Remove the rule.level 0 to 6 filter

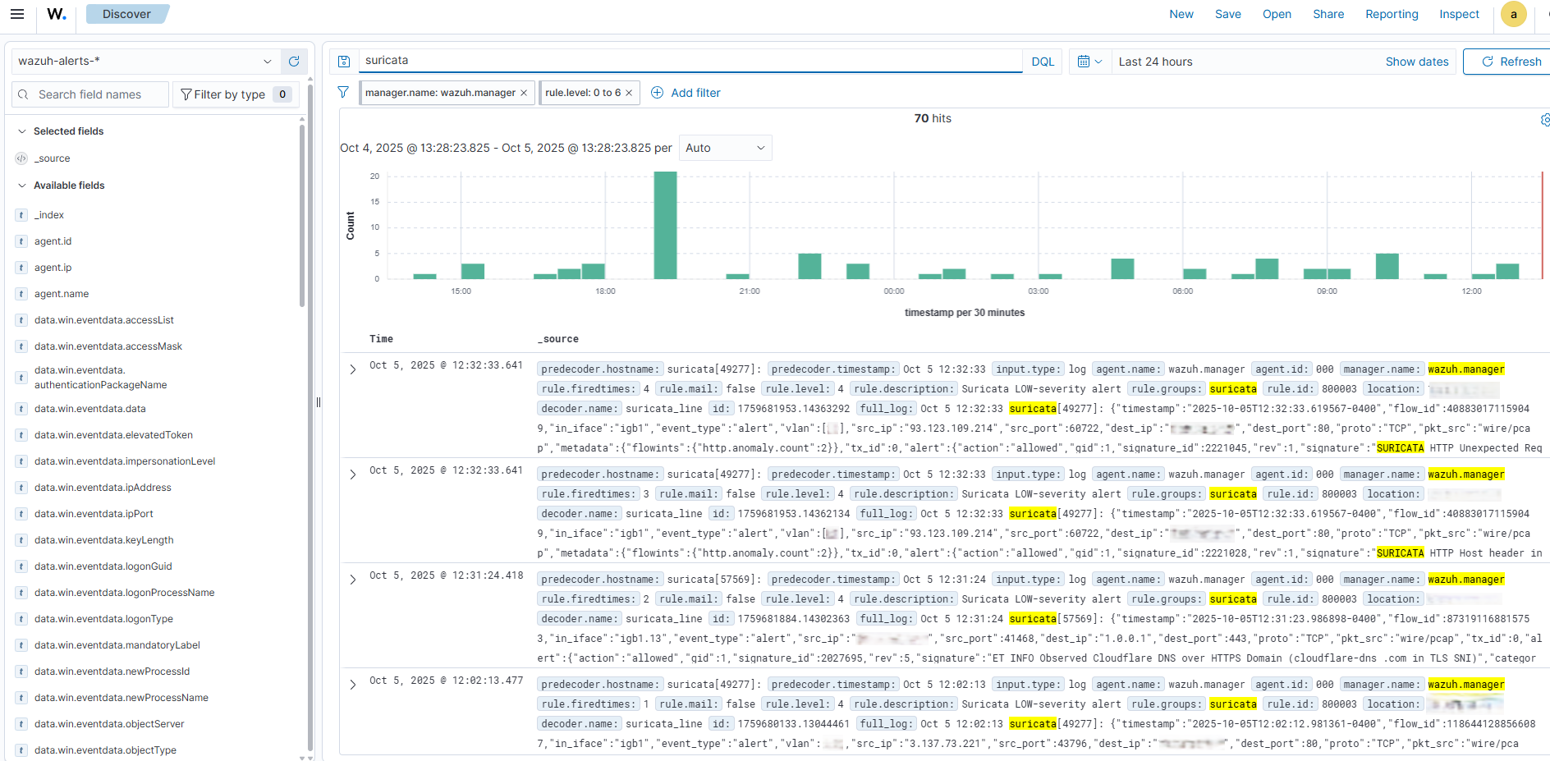click(x=629, y=93)
